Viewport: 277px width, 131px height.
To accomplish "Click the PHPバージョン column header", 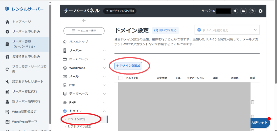I will pyautogui.click(x=195, y=78).
